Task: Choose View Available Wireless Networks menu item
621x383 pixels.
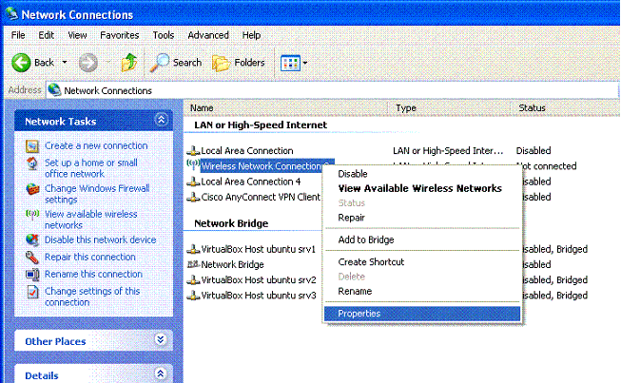Action: click(422, 188)
